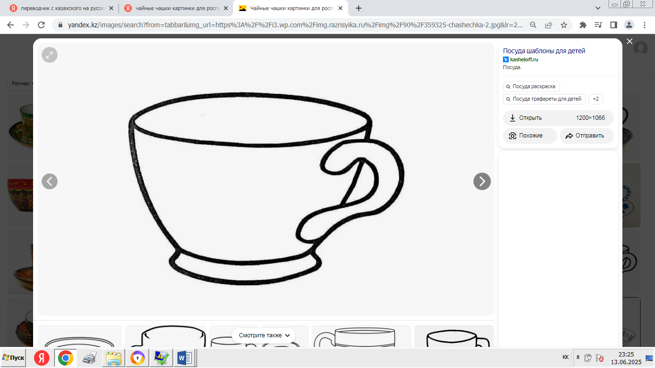Open a new browser tab

click(359, 8)
